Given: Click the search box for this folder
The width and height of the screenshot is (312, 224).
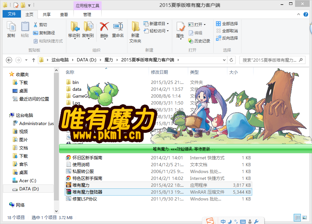Looking at the screenshot, I should (x=272, y=60).
